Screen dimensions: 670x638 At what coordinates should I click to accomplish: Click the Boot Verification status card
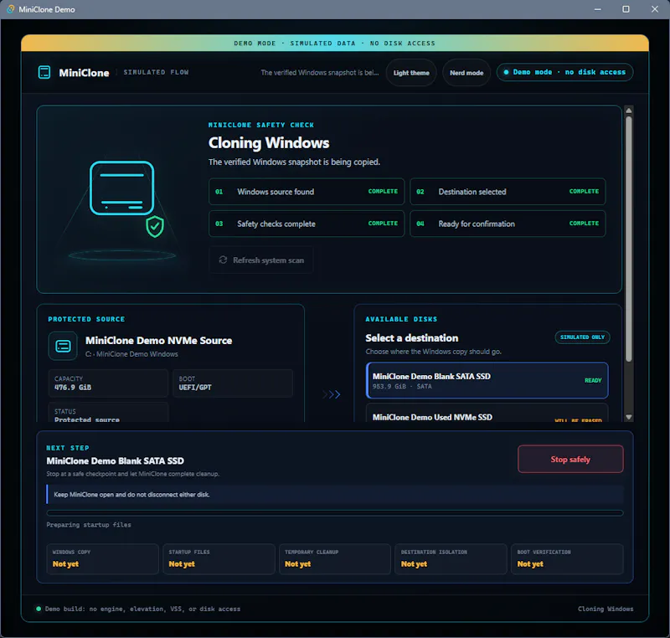(567, 558)
